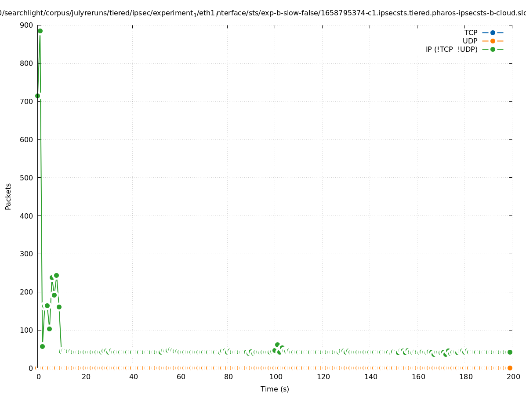Click the "Packets" y-axis label
This screenshot has width=526, height=395.
coord(8,196)
